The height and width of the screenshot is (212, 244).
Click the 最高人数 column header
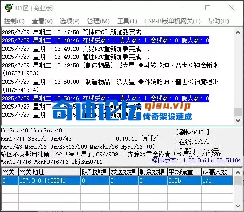(x=217, y=172)
